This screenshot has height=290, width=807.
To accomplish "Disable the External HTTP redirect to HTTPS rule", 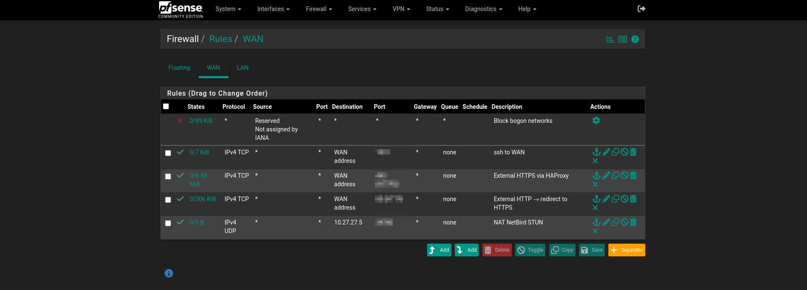I will click(x=624, y=199).
